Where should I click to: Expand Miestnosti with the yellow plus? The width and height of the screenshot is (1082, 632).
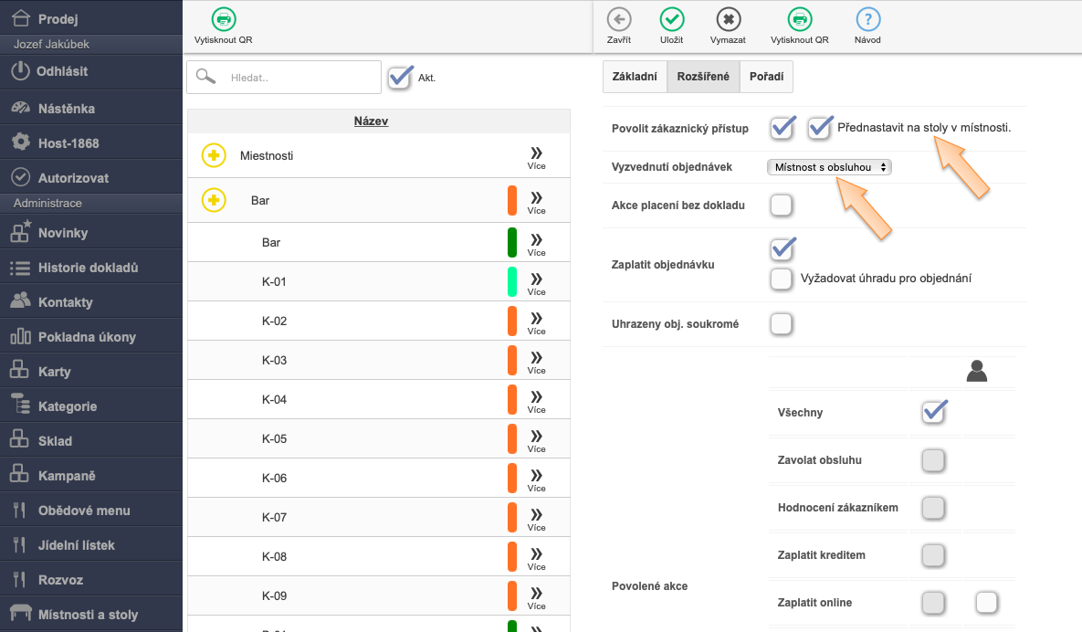click(x=214, y=156)
